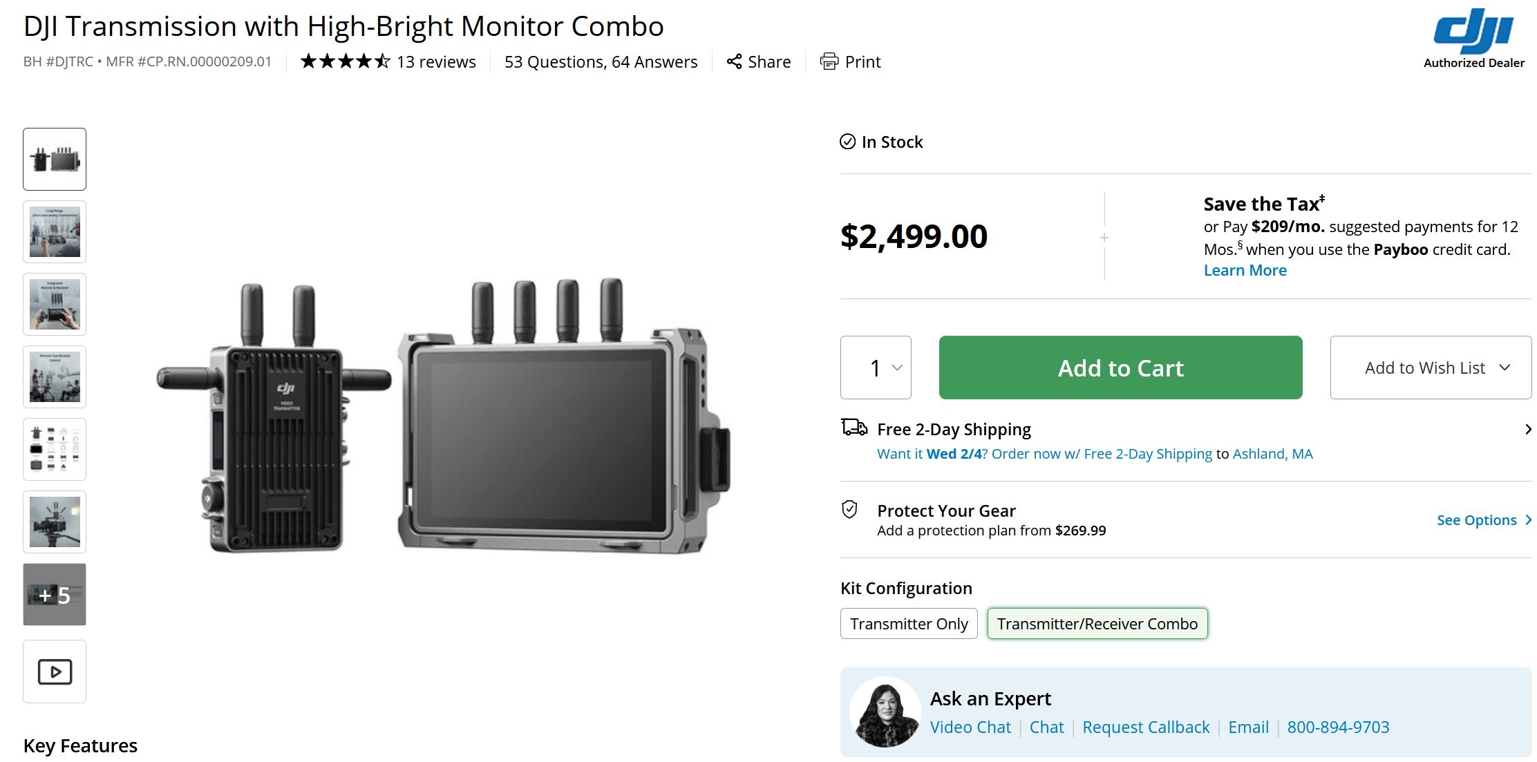Click the Protect Your Gear shield icon
Screen dimensions: 1537x762
pyautogui.click(x=849, y=510)
